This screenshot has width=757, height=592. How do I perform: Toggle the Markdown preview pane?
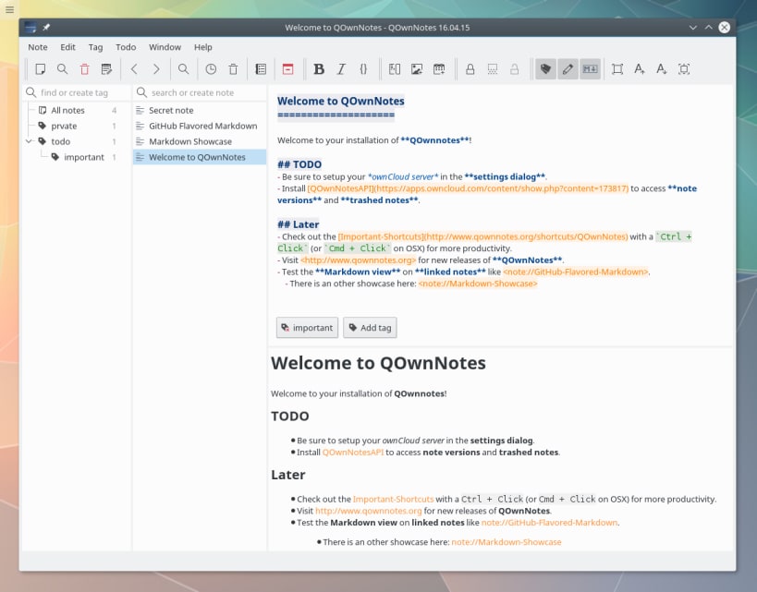[590, 69]
